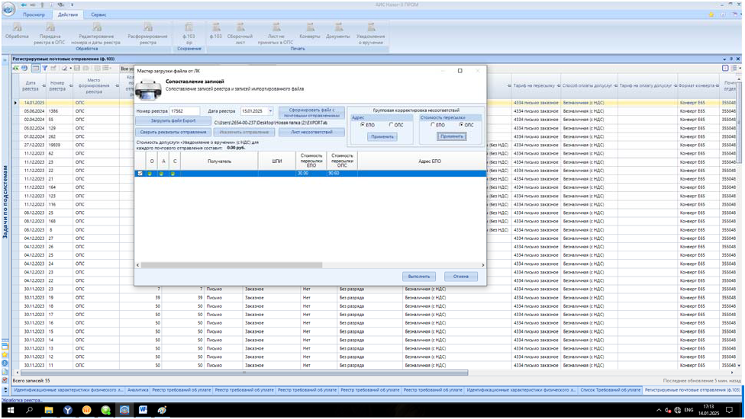Uncheck the checkbox in the selected record row
Image resolution: width=745 pixels, height=419 pixels.
(139, 174)
